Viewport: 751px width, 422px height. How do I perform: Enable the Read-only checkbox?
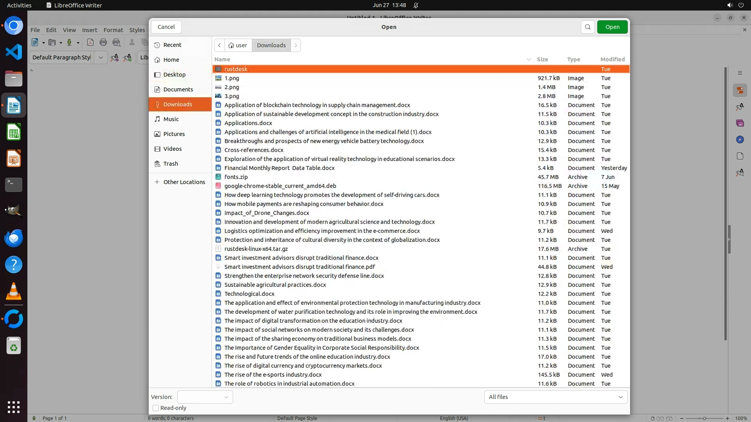(x=156, y=408)
